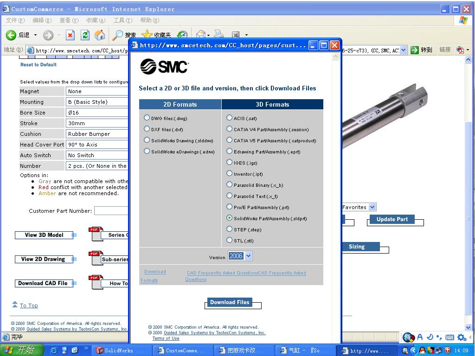Click the Update Part button

[392, 219]
